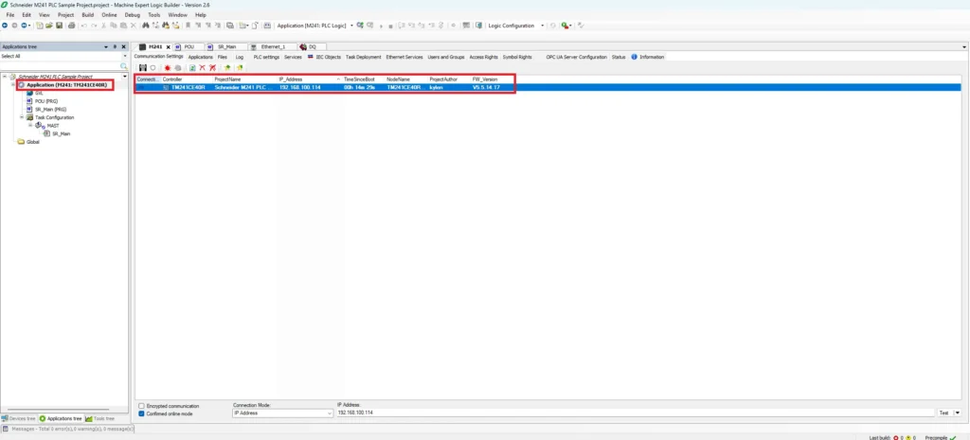Click the Login toolbar icon beside application selector
970x440 pixels.
click(x=360, y=26)
